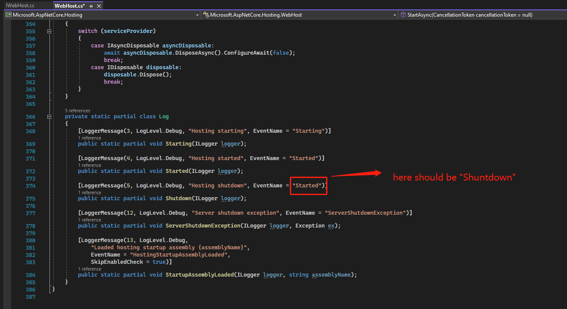
Task: Click the StartupAssemblyLoaded method name
Action: coord(200,275)
